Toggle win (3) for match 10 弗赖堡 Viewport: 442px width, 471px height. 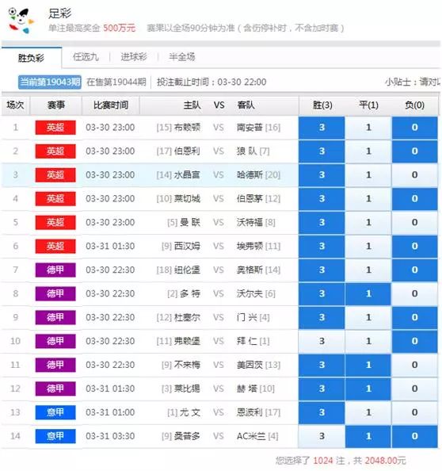(322, 341)
